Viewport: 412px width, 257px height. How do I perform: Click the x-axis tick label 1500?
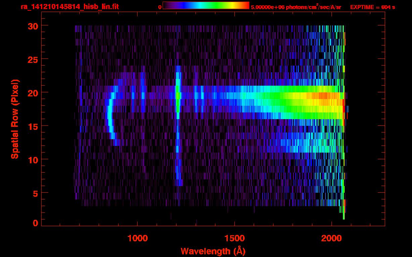tap(235, 238)
